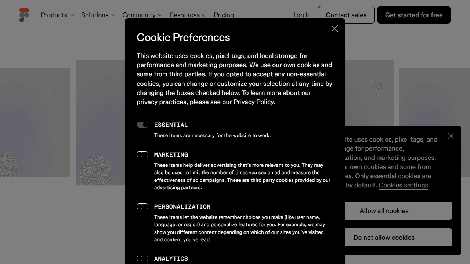
Task: Open the Cookies settings link
Action: pyautogui.click(x=403, y=185)
